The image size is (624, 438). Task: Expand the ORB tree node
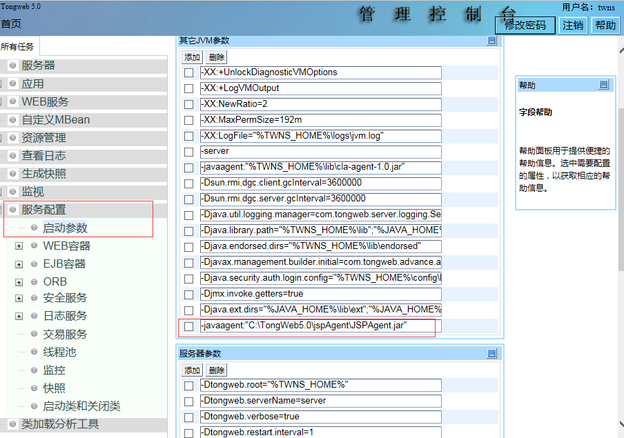coord(19,282)
